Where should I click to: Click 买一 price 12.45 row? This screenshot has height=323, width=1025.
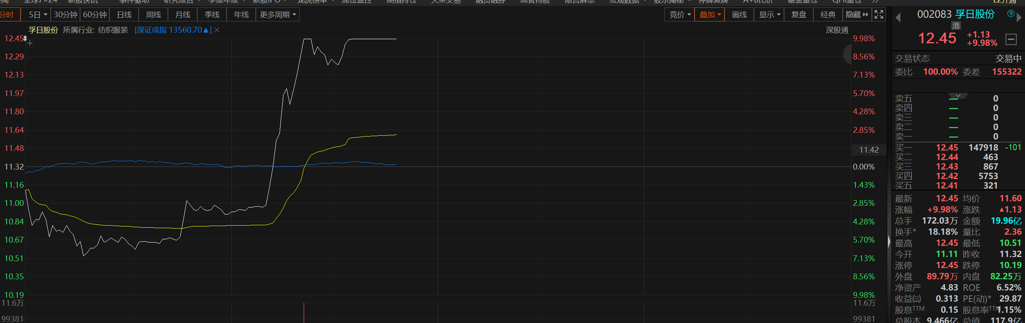click(x=958, y=148)
